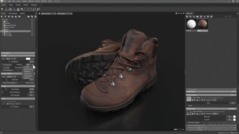Open the Material menu
This screenshot has height=134, width=239.
click(x=31, y=1)
